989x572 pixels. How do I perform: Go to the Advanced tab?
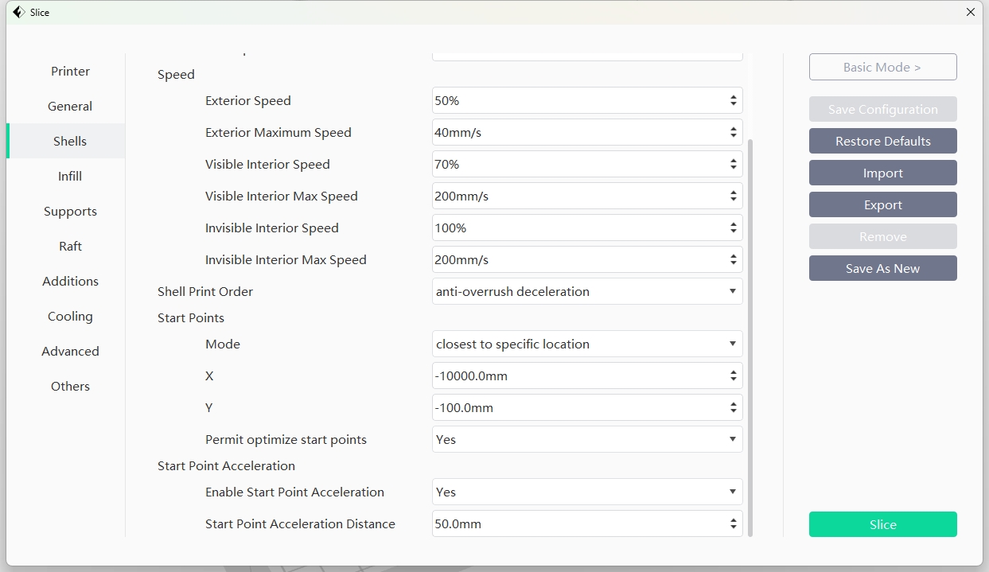pyautogui.click(x=70, y=351)
